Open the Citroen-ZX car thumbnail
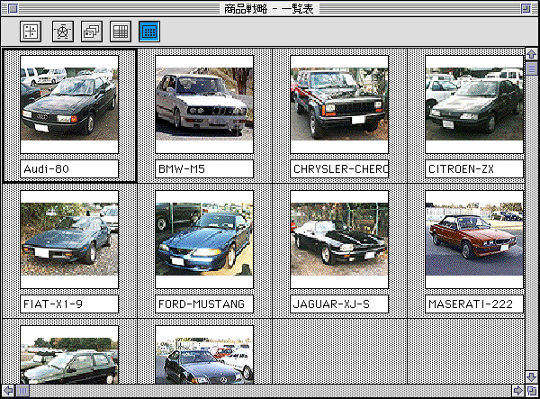 [x=474, y=104]
